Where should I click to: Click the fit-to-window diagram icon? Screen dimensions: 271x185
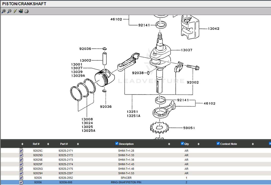coord(21,11)
